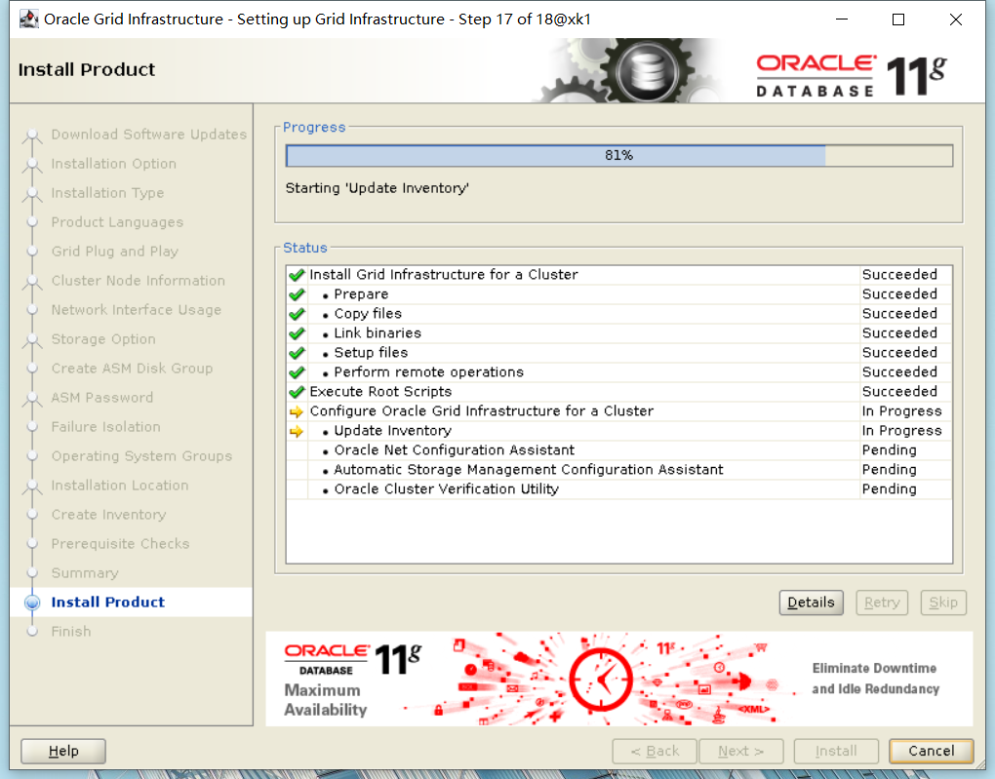The image size is (995, 779).
Task: Select Operating System Groups step
Action: pos(141,455)
